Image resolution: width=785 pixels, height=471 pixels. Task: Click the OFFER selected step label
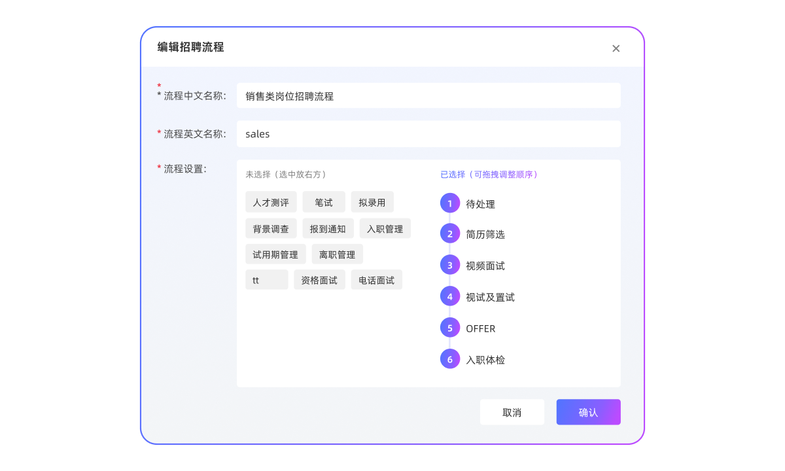(481, 328)
